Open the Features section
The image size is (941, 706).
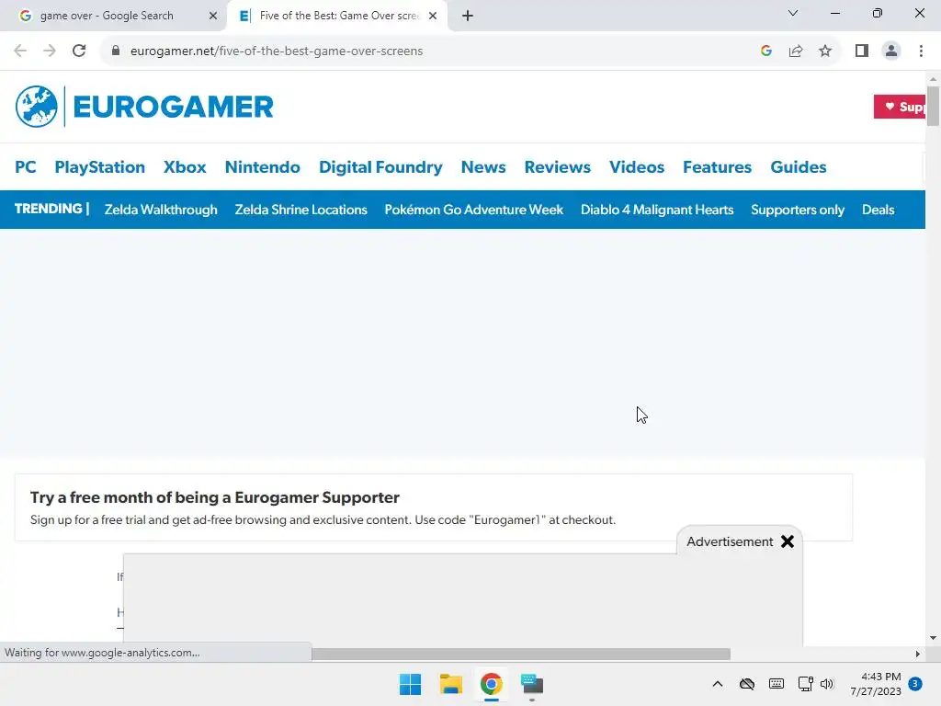(x=717, y=167)
